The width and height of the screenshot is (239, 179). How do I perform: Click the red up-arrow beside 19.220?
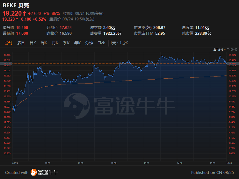[x=25, y=14]
